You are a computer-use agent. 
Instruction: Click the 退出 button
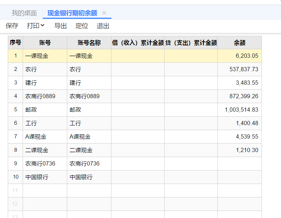pos(103,26)
